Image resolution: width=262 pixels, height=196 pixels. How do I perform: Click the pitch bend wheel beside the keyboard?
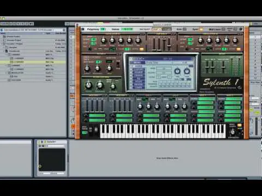[91, 129]
